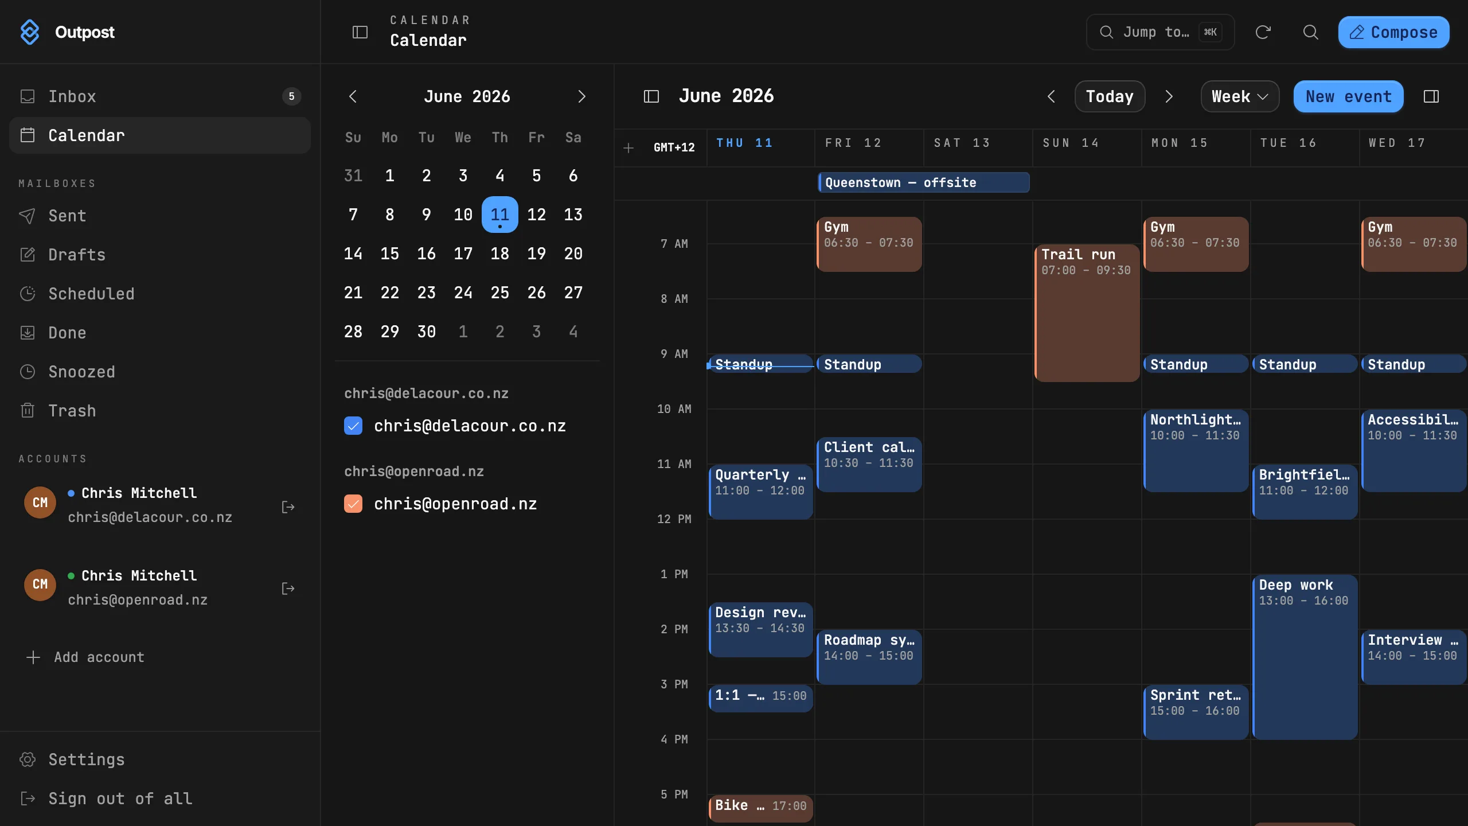This screenshot has height=826, width=1468.
Task: Uncheck the chris@openroad.nz calendar checkbox
Action: [x=353, y=504]
